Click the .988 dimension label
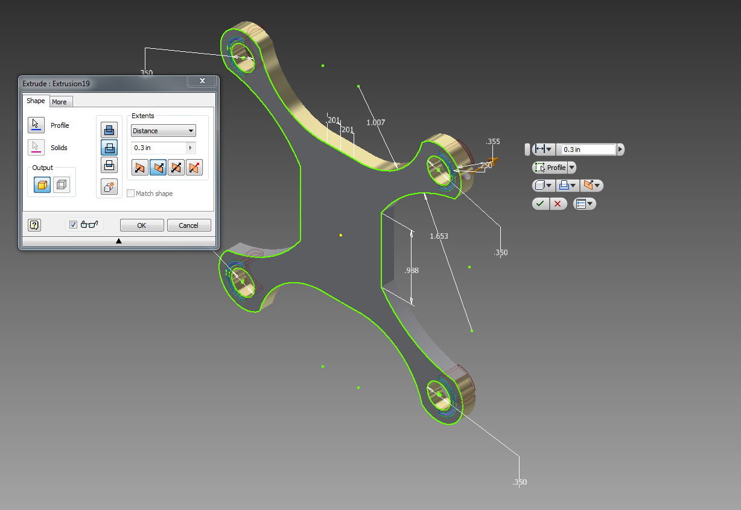Image resolution: width=741 pixels, height=510 pixels. tap(411, 271)
